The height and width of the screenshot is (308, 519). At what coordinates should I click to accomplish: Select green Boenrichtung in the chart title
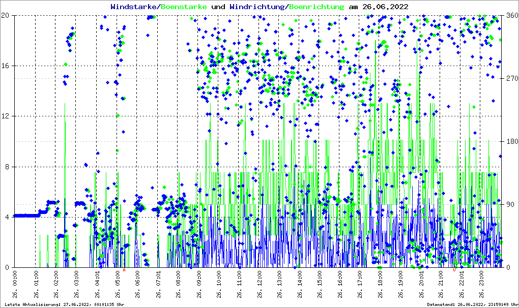(x=316, y=7)
